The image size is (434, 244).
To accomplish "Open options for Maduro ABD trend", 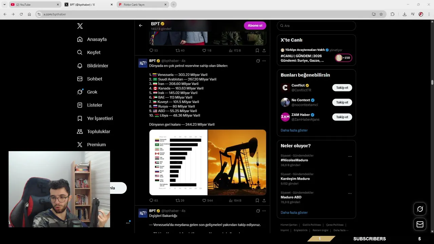I will tap(350, 194).
